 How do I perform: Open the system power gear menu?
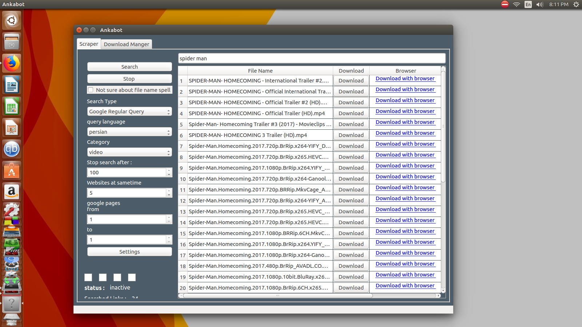point(576,4)
